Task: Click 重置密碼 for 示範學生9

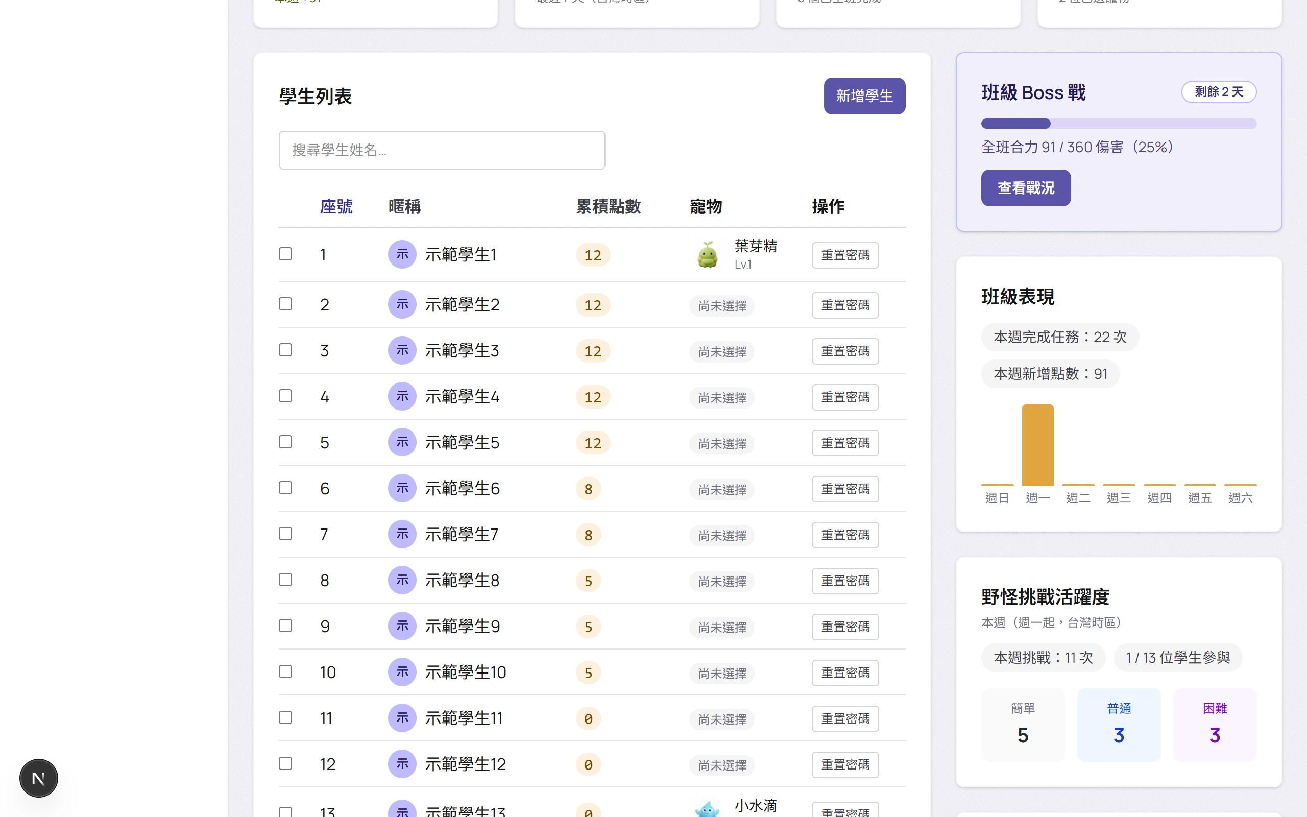Action: tap(844, 626)
